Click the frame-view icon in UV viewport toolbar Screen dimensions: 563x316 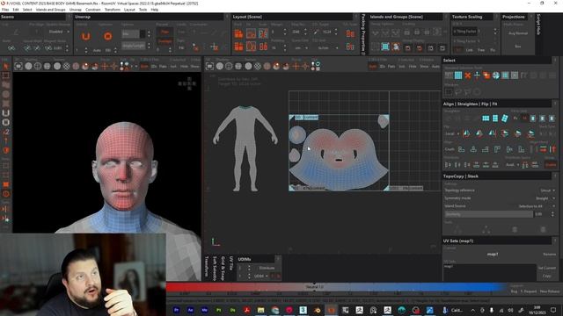tap(209, 67)
